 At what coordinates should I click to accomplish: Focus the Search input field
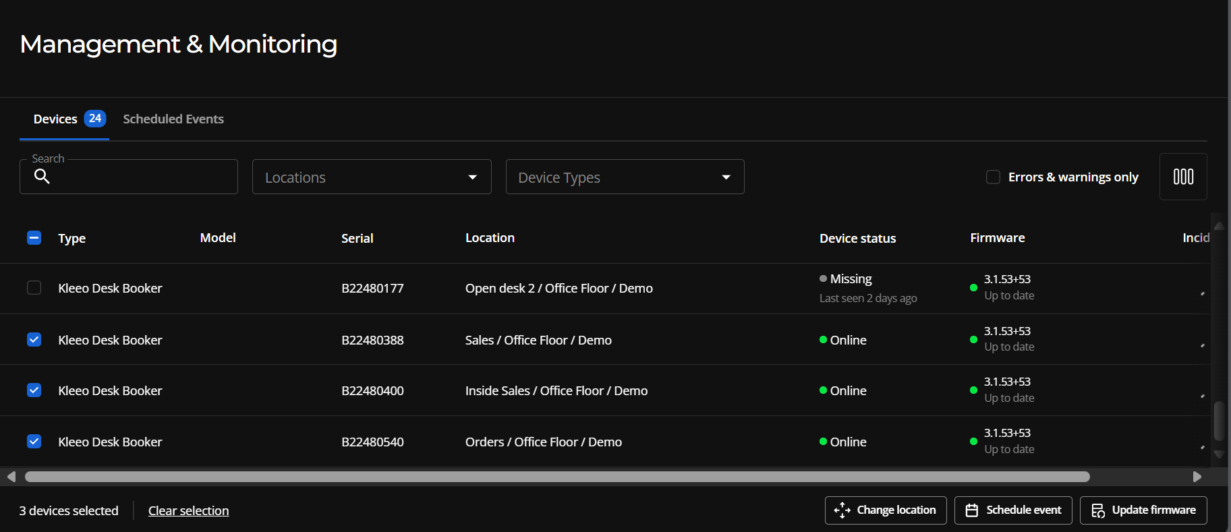(x=129, y=177)
